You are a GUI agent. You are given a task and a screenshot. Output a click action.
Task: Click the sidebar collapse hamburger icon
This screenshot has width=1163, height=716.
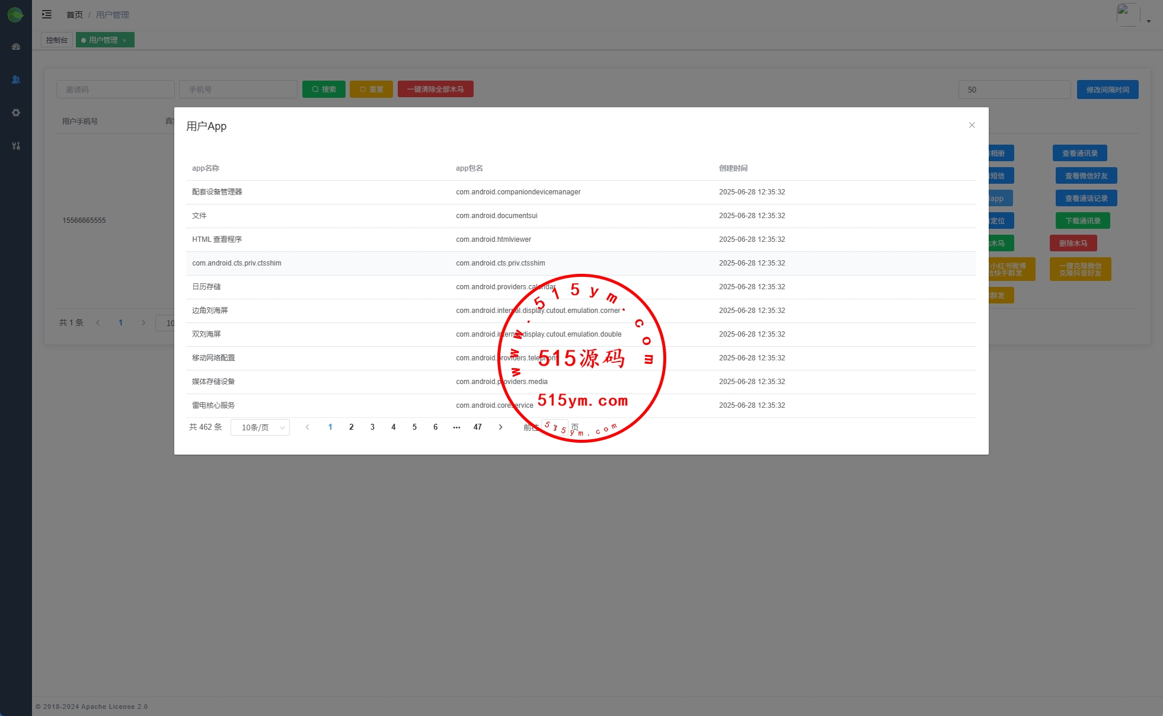47,14
